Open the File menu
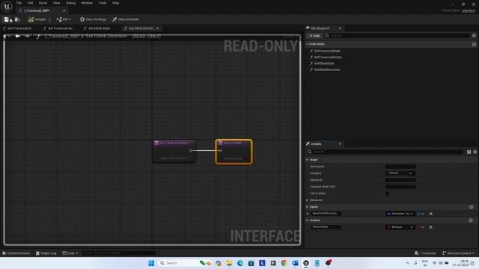 point(19,3)
